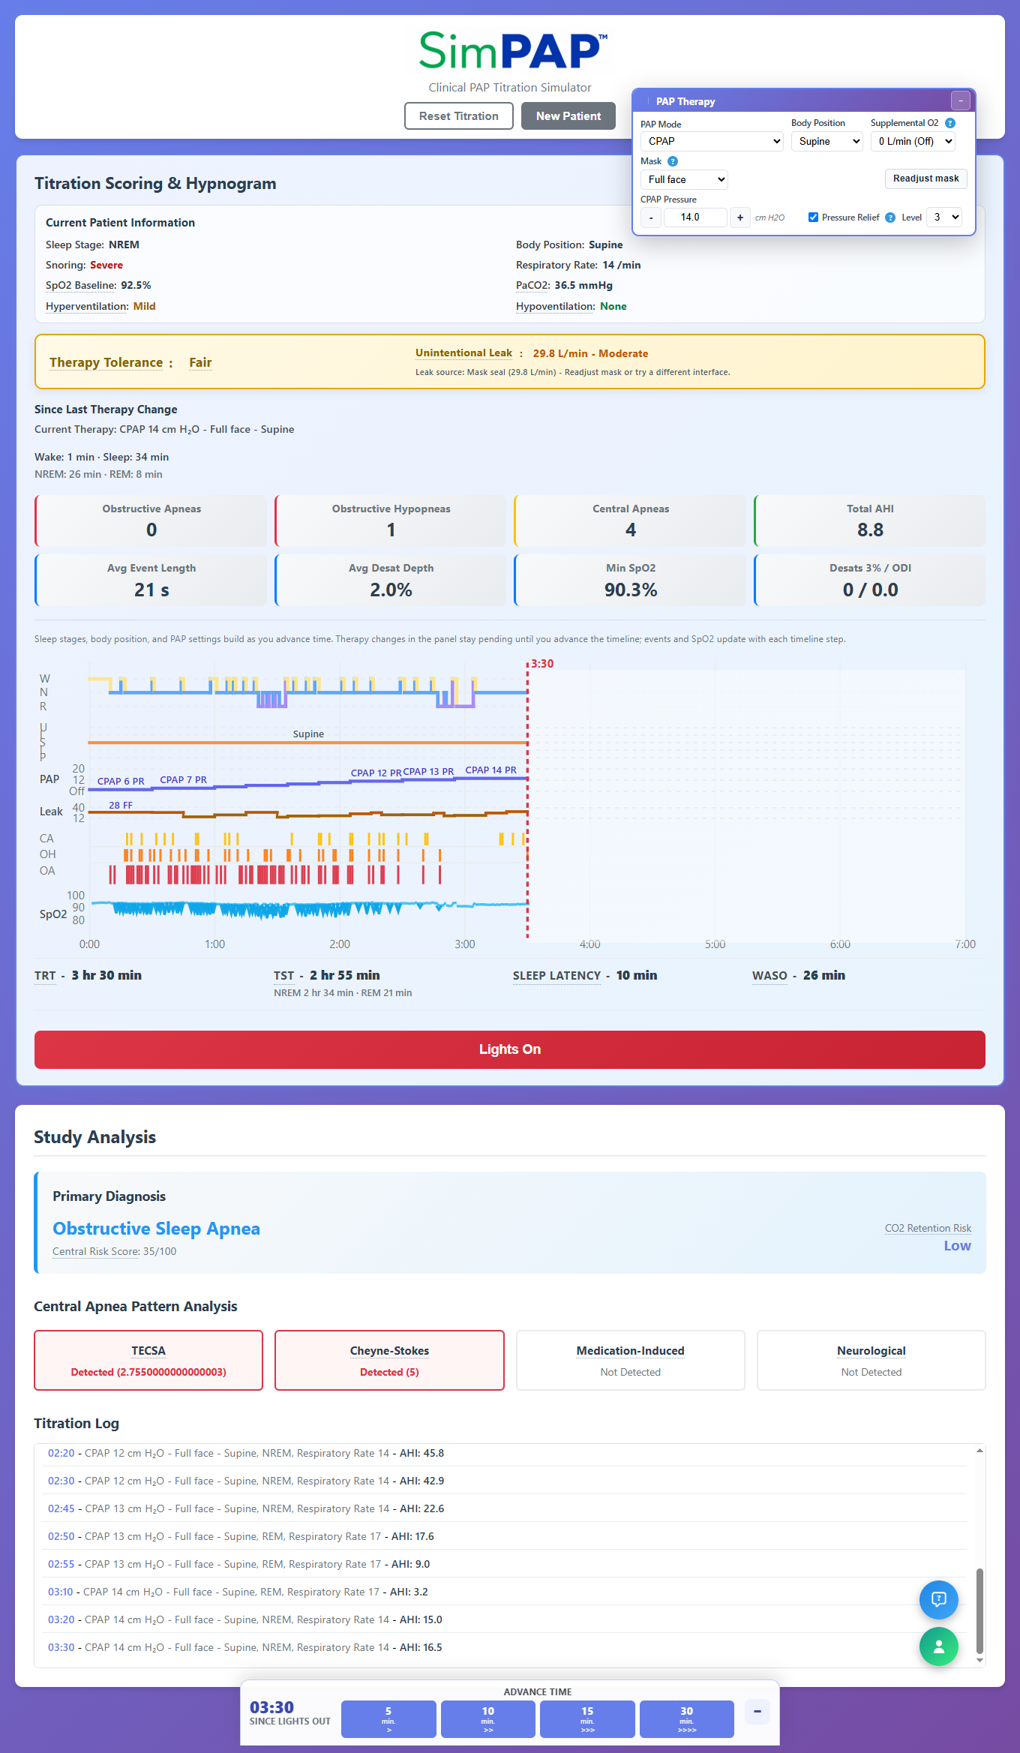The image size is (1020, 1753).
Task: Click the Therapy Tolerance label
Action: point(106,362)
